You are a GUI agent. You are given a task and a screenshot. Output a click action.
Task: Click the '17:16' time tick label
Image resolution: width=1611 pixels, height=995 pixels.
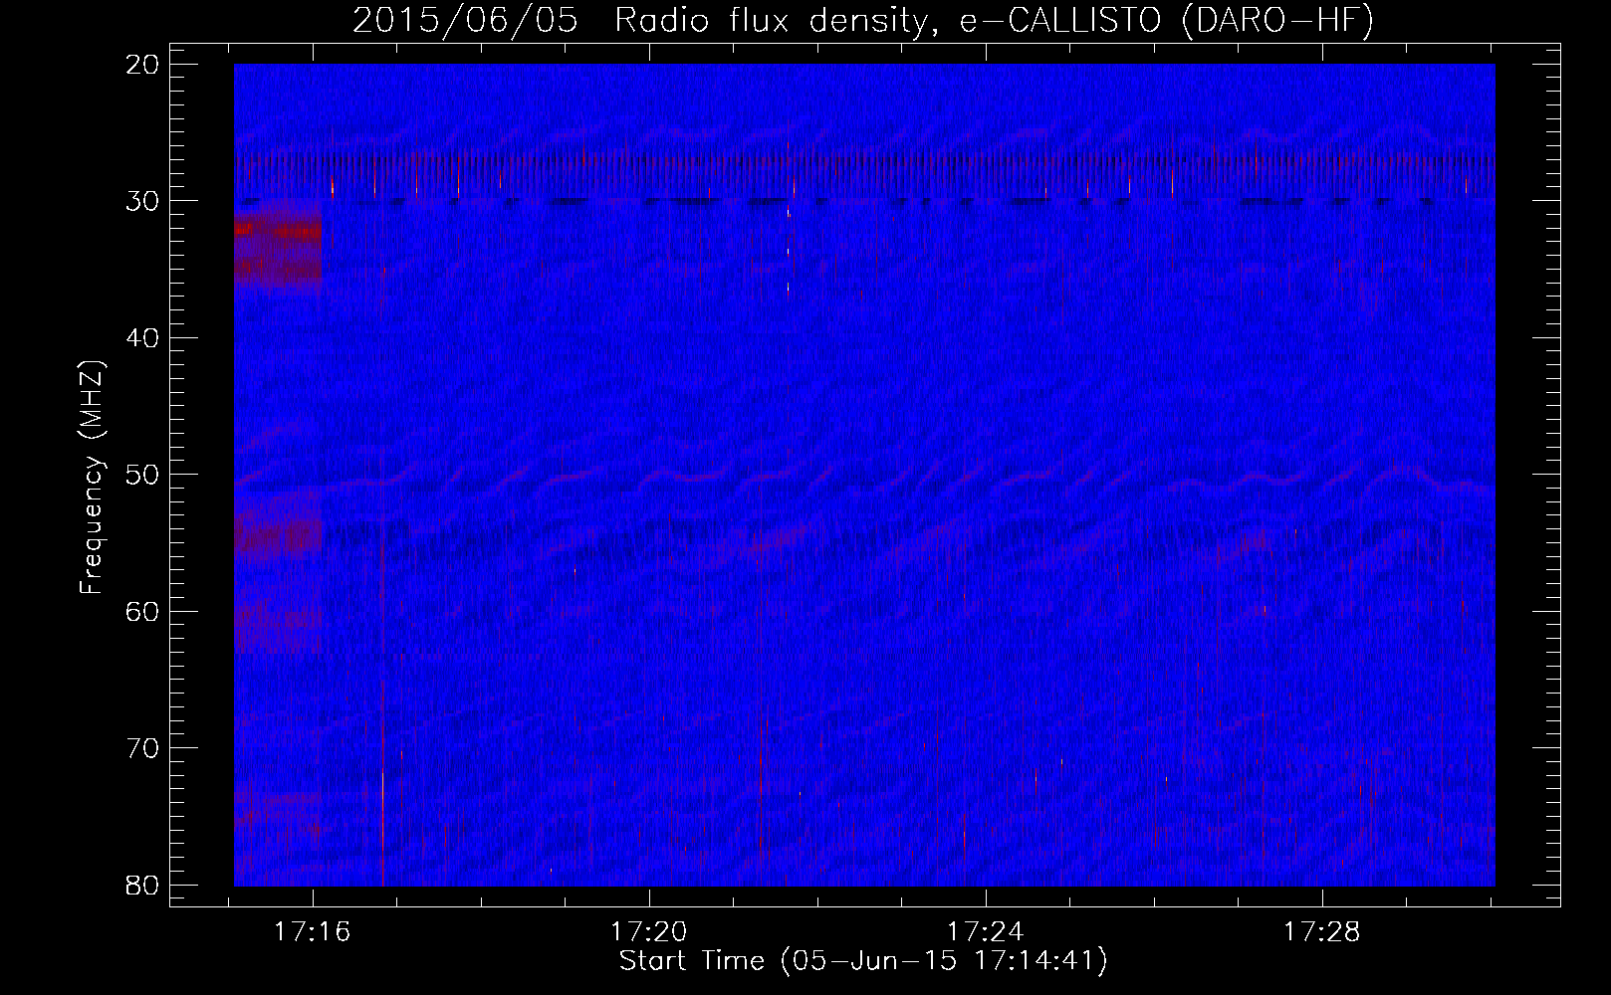[313, 932]
